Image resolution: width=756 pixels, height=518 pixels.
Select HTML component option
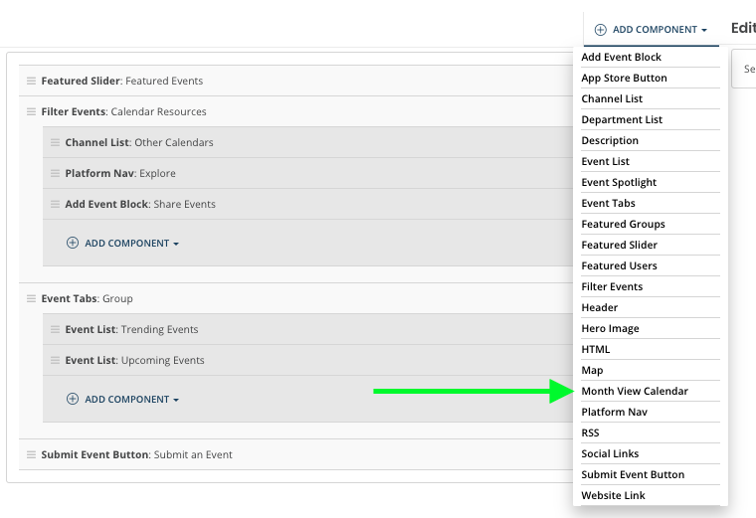pyautogui.click(x=596, y=349)
